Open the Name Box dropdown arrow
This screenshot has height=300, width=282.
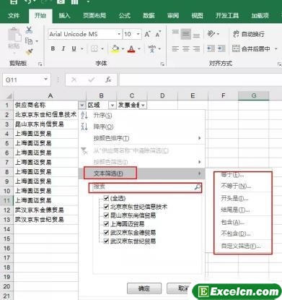coord(45,80)
